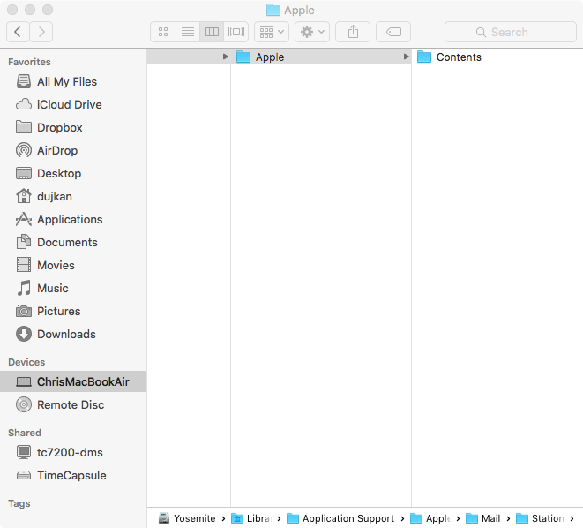Jump to Apple in the path bar

[430, 518]
